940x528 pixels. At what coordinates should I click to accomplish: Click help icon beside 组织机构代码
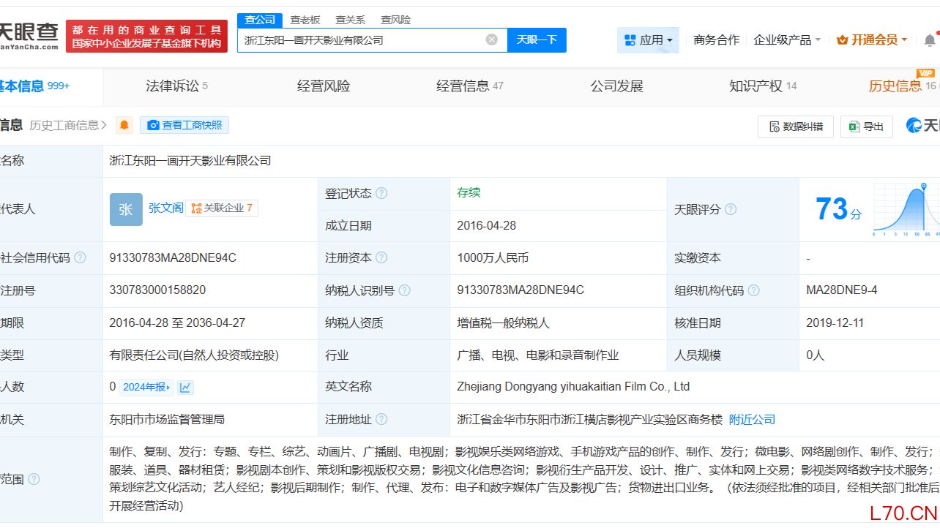753,290
